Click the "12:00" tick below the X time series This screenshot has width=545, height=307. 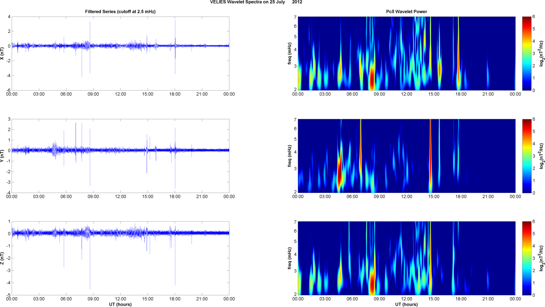[120, 94]
